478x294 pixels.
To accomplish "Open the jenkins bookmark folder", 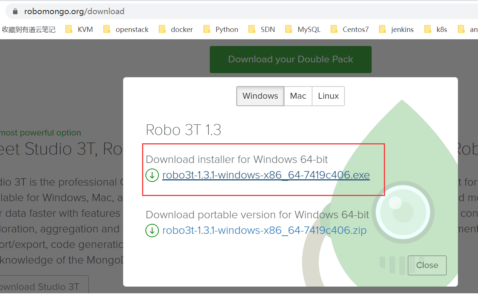I will (397, 29).
